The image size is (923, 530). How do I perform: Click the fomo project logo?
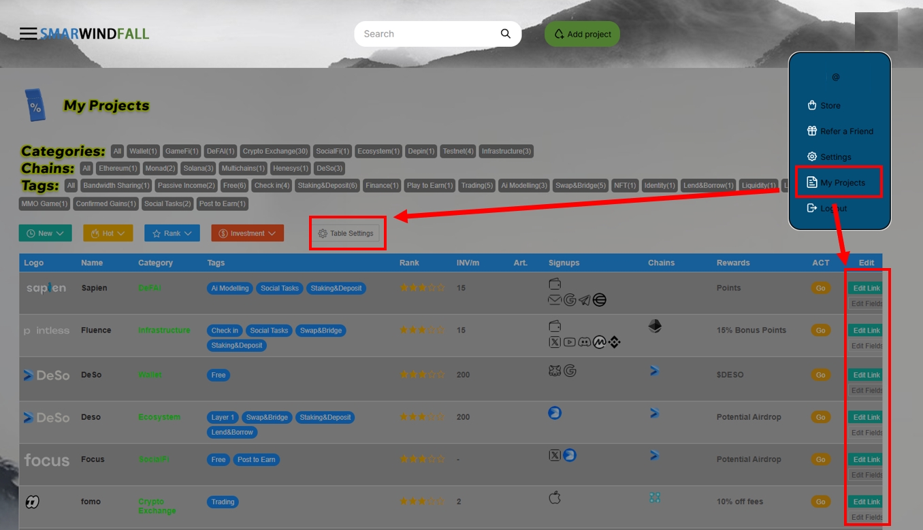32,502
